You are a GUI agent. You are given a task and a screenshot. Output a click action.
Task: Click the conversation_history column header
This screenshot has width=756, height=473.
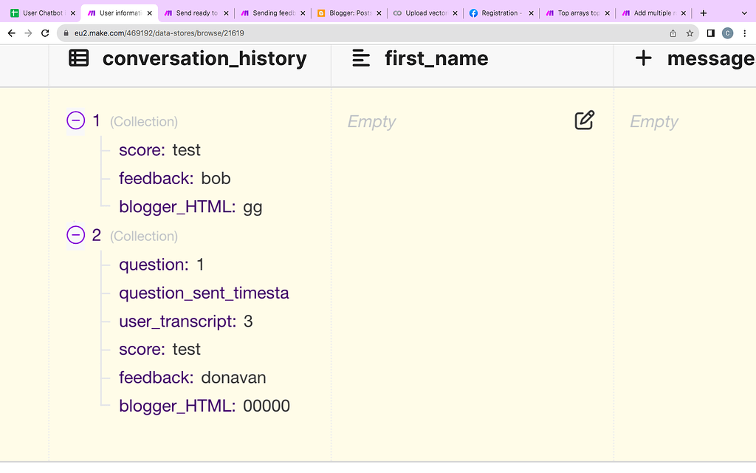coord(204,58)
